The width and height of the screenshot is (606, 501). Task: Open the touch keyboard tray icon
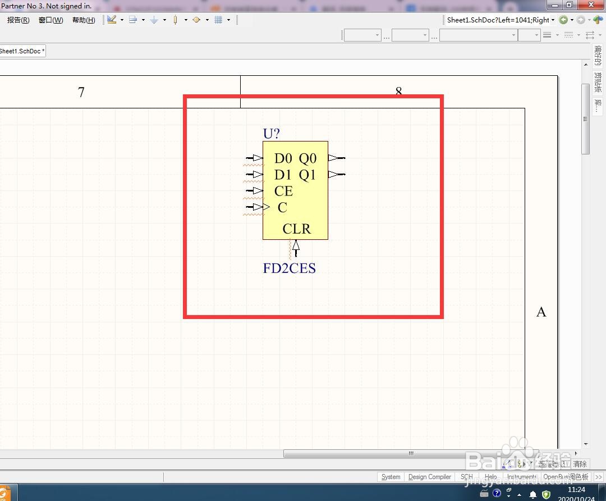[484, 494]
